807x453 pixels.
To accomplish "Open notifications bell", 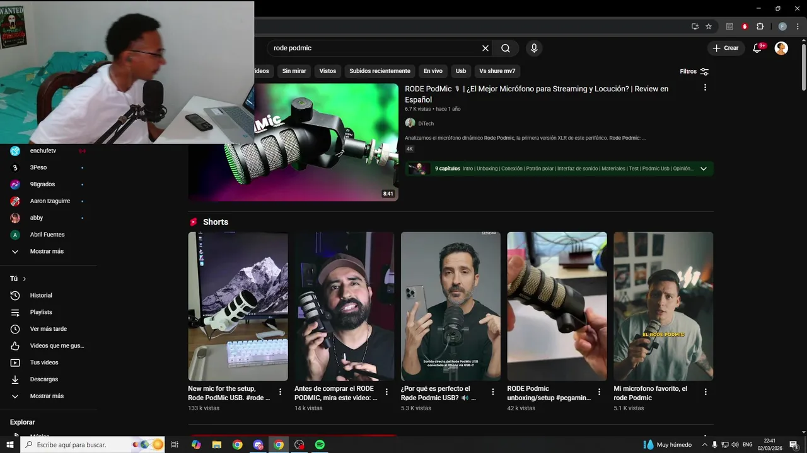I will click(x=758, y=48).
